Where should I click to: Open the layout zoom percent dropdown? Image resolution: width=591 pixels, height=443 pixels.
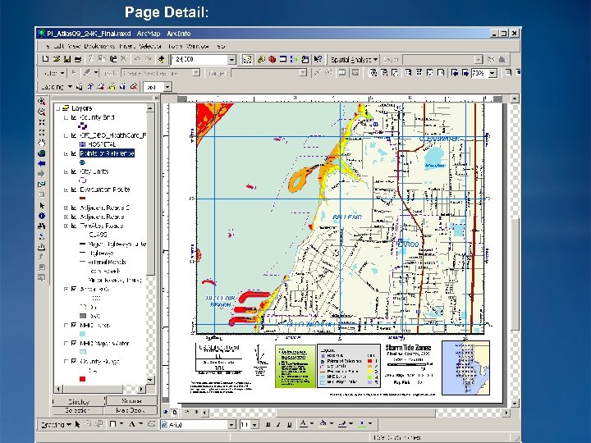point(492,73)
